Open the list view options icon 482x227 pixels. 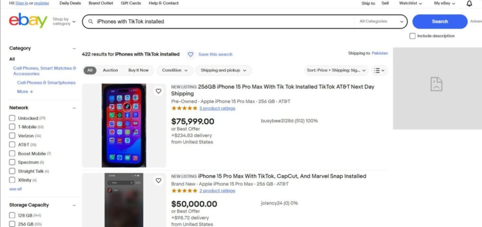pos(379,70)
